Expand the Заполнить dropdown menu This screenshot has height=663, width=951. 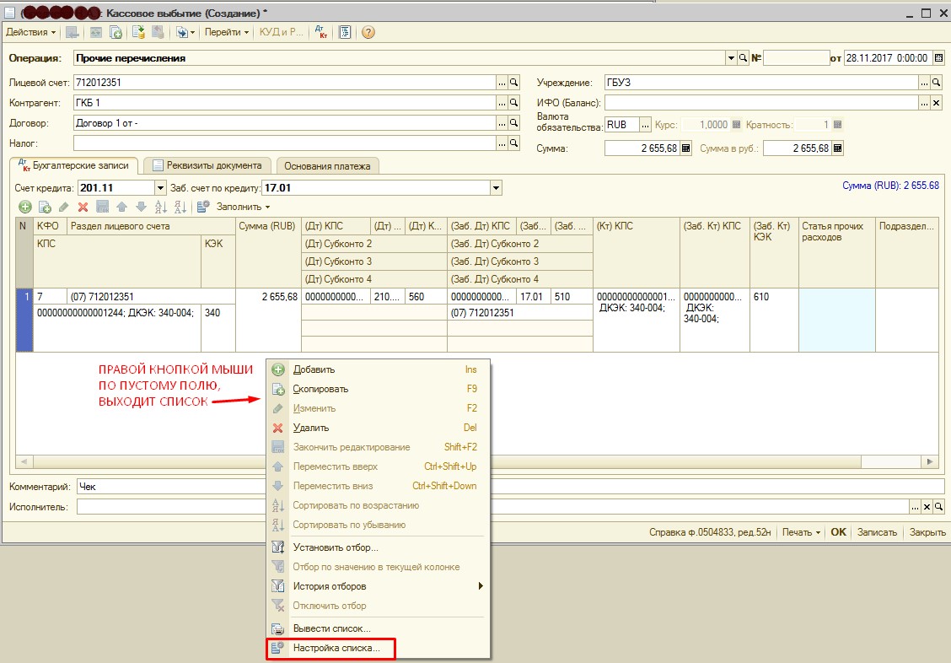tap(243, 207)
